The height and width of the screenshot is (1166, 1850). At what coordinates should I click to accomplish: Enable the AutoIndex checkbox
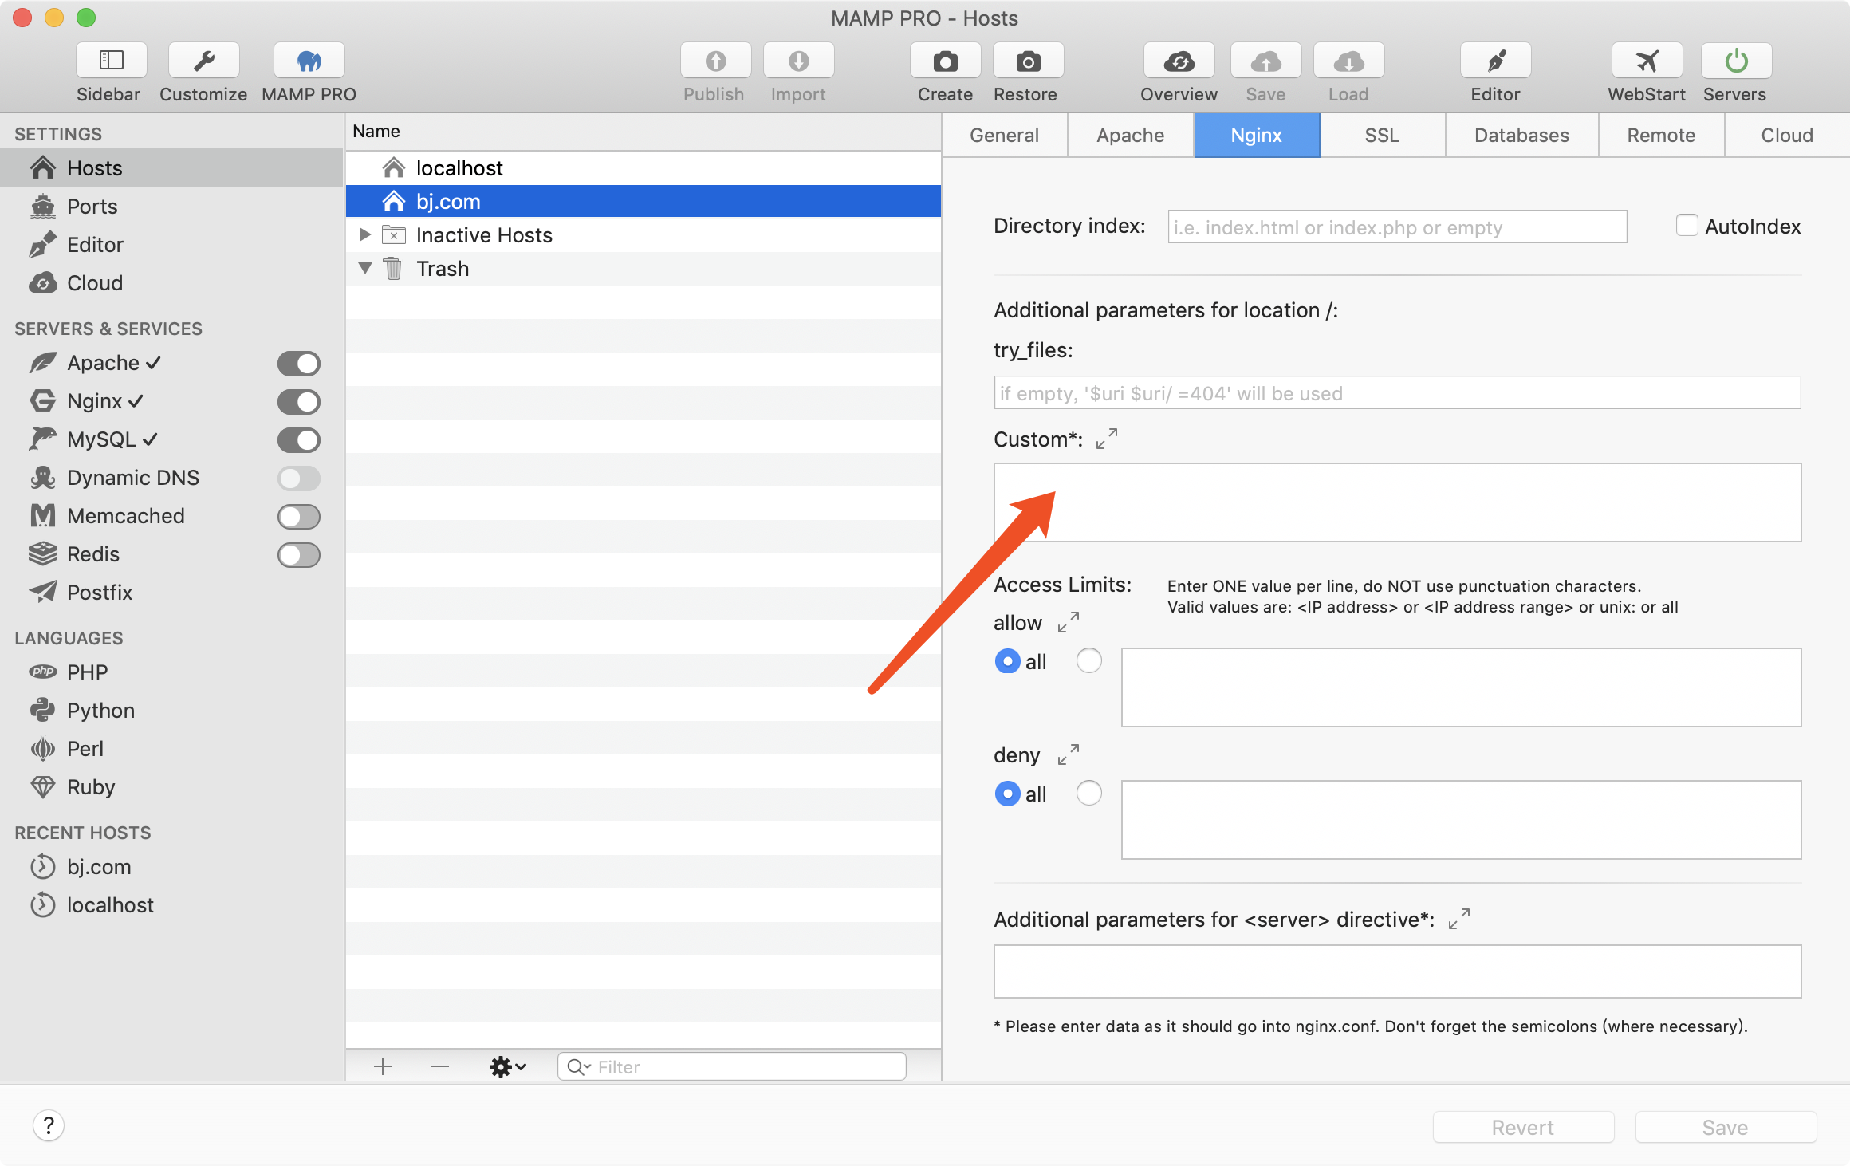[1687, 226]
